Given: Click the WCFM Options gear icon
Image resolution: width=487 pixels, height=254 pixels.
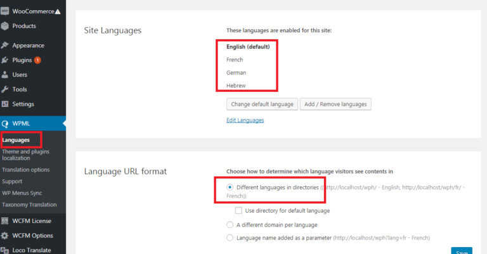Looking at the screenshot, I should (5, 236).
